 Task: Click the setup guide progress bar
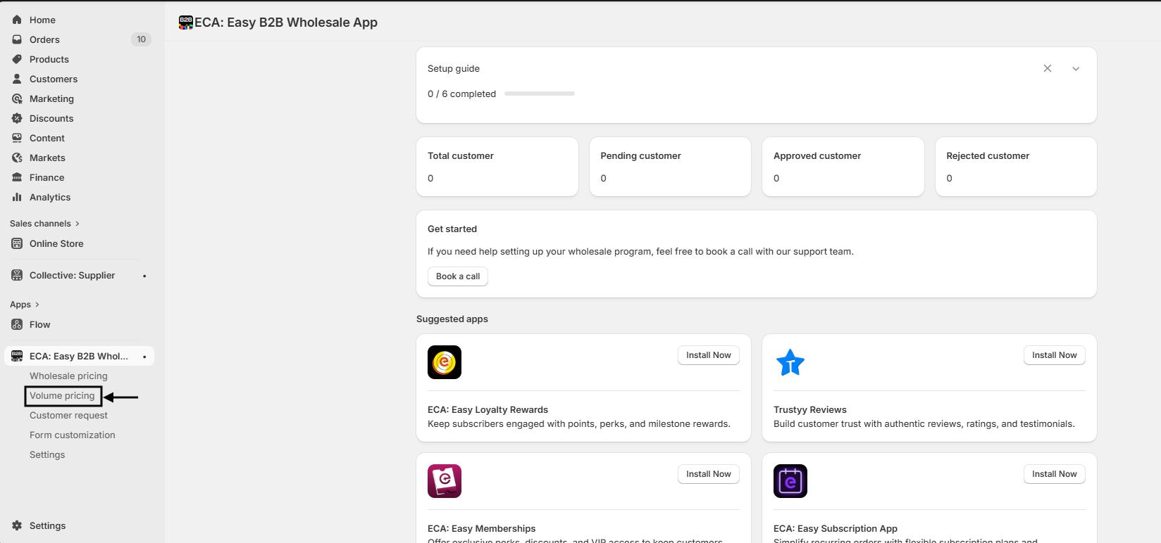click(x=540, y=94)
